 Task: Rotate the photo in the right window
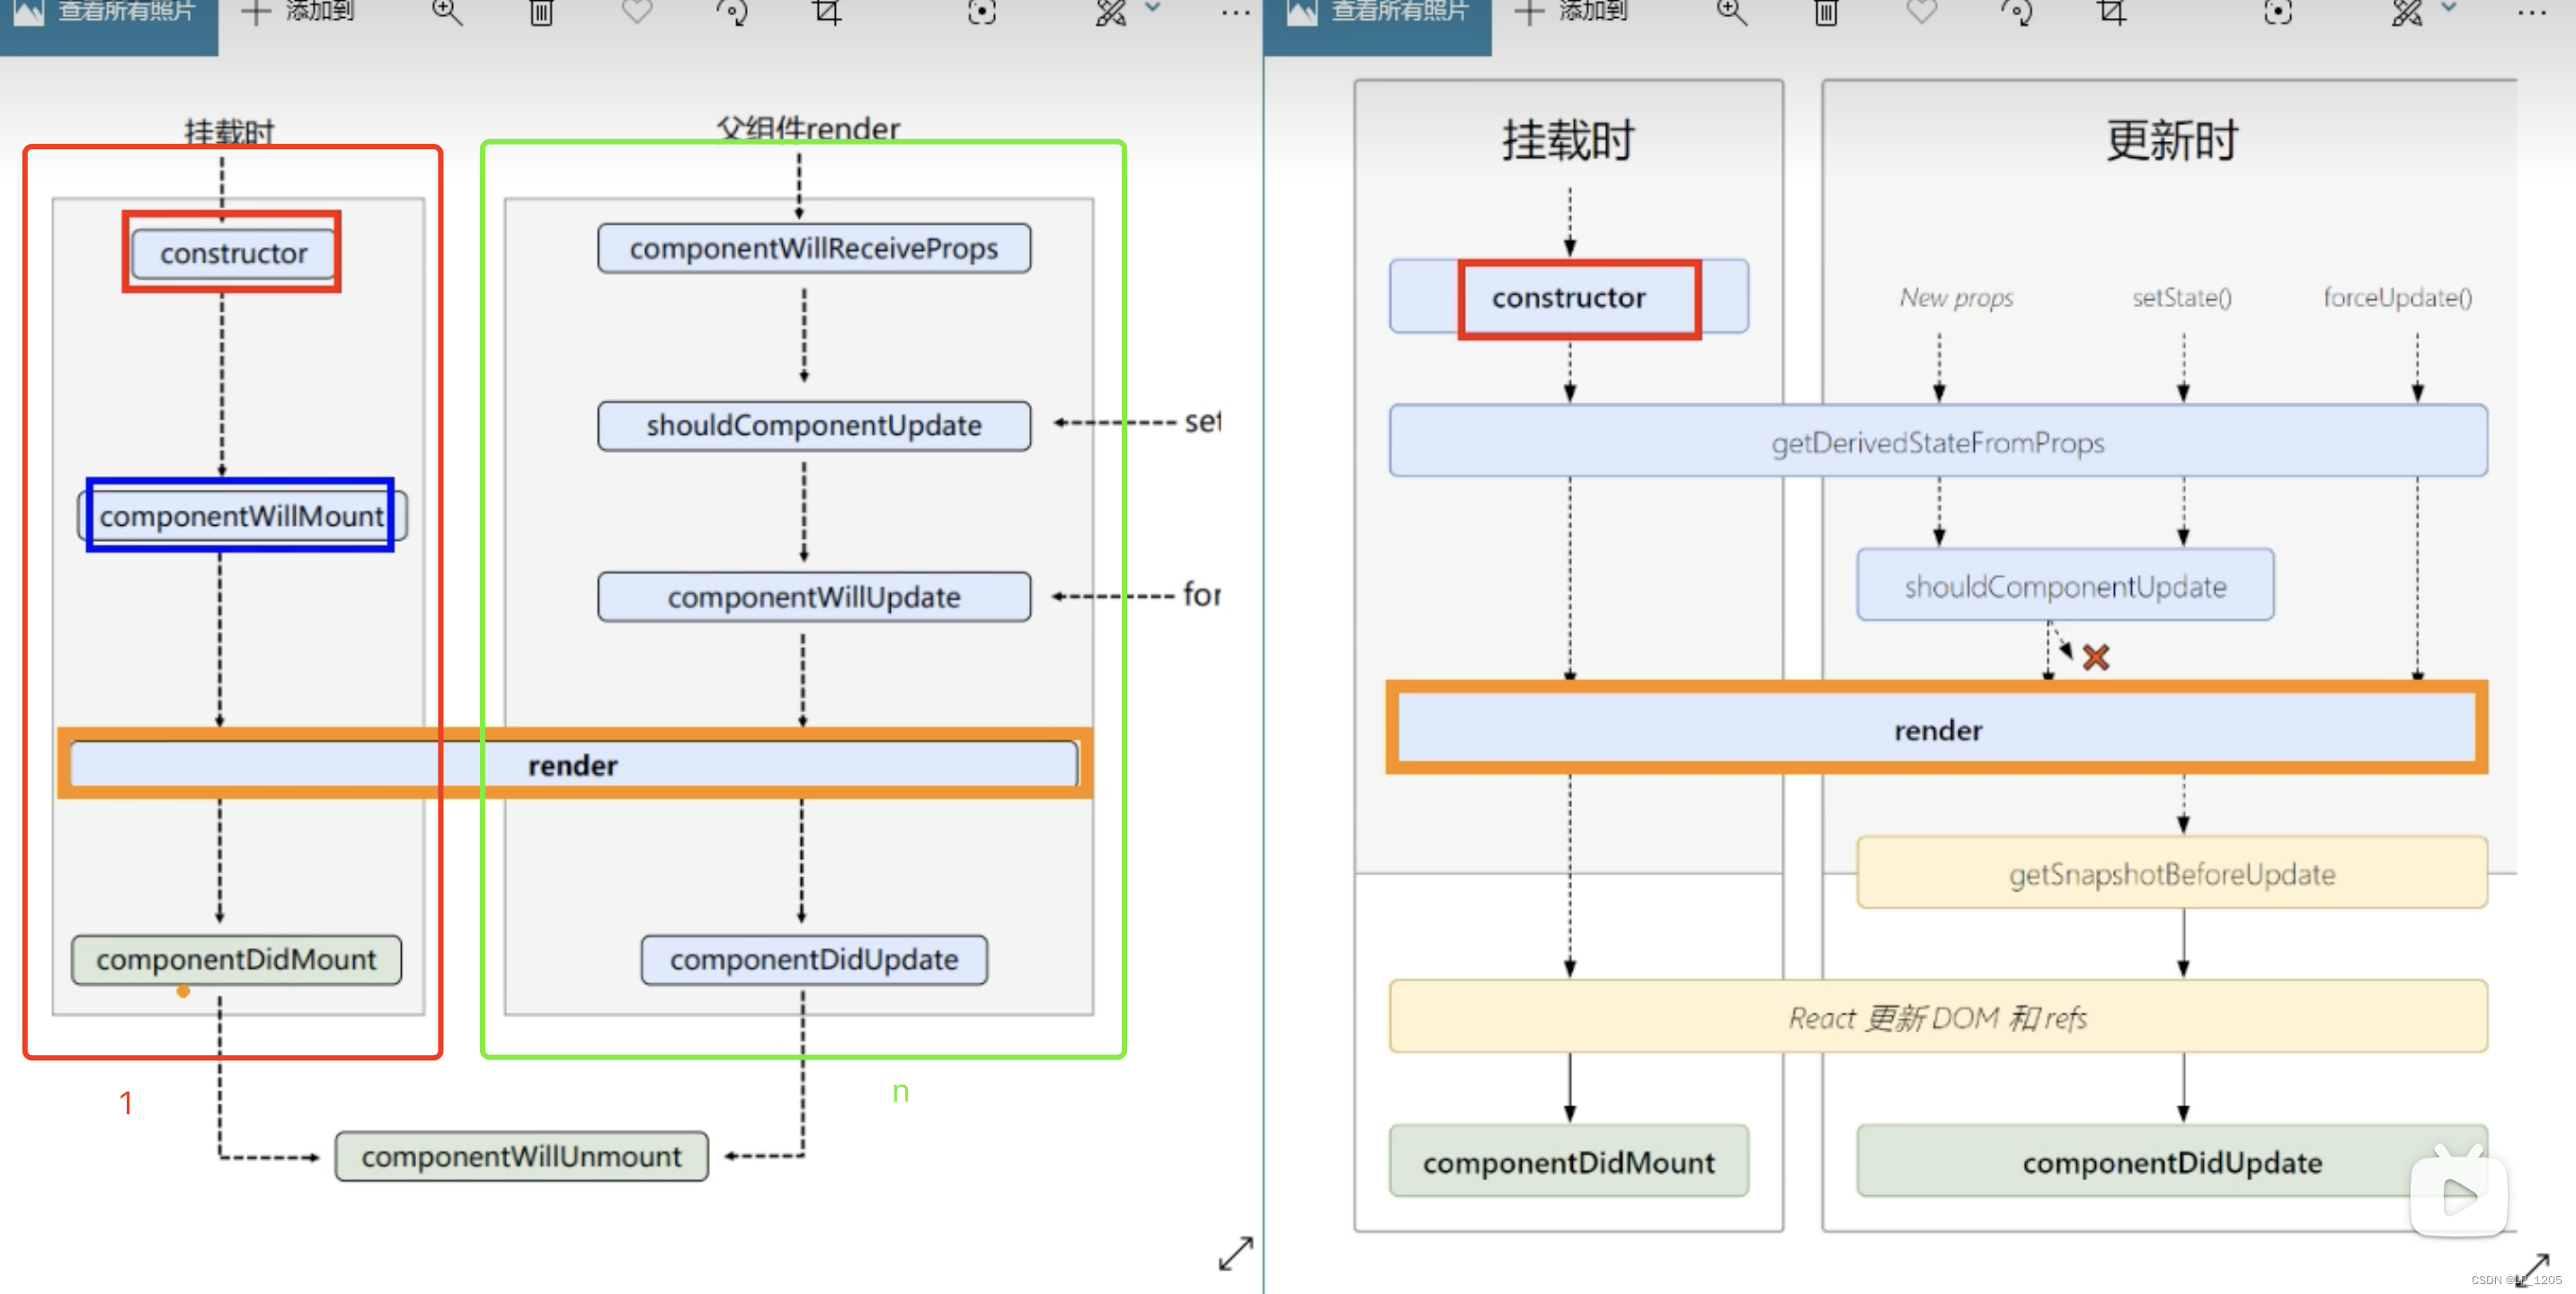[x=2017, y=12]
